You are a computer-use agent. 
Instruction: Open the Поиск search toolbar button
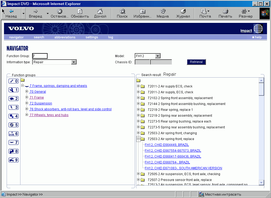click(x=122, y=14)
